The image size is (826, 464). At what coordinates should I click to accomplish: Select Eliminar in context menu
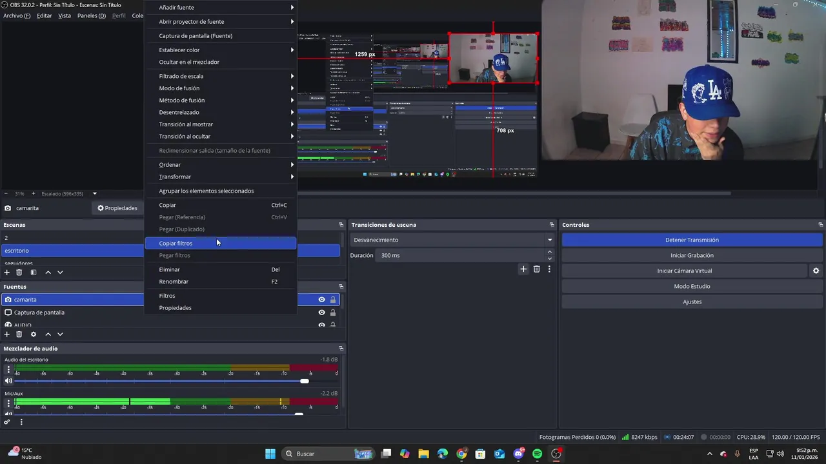click(x=220, y=269)
